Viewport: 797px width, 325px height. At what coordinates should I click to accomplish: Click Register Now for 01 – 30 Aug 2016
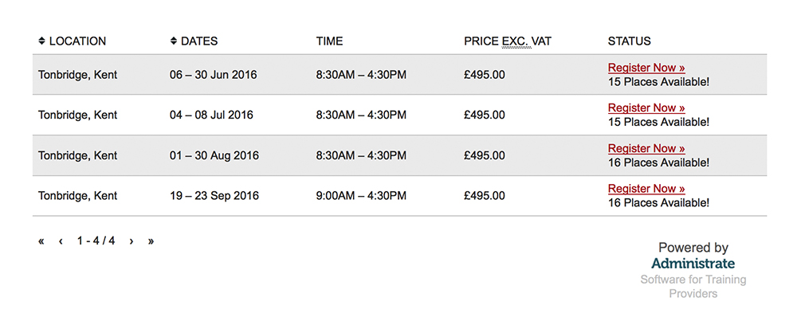pyautogui.click(x=646, y=148)
